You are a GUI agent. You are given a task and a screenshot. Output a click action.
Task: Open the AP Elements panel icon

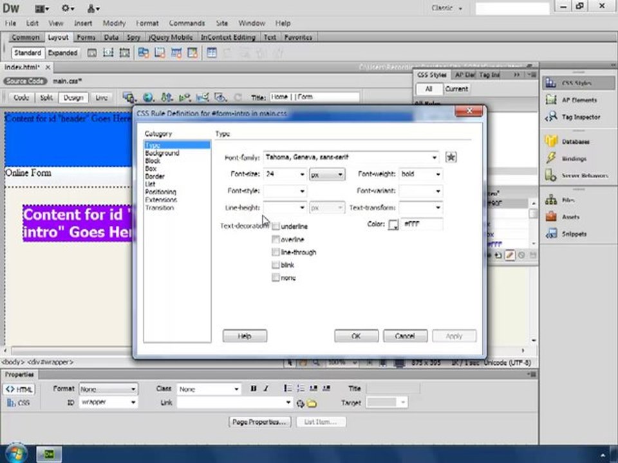pos(550,100)
